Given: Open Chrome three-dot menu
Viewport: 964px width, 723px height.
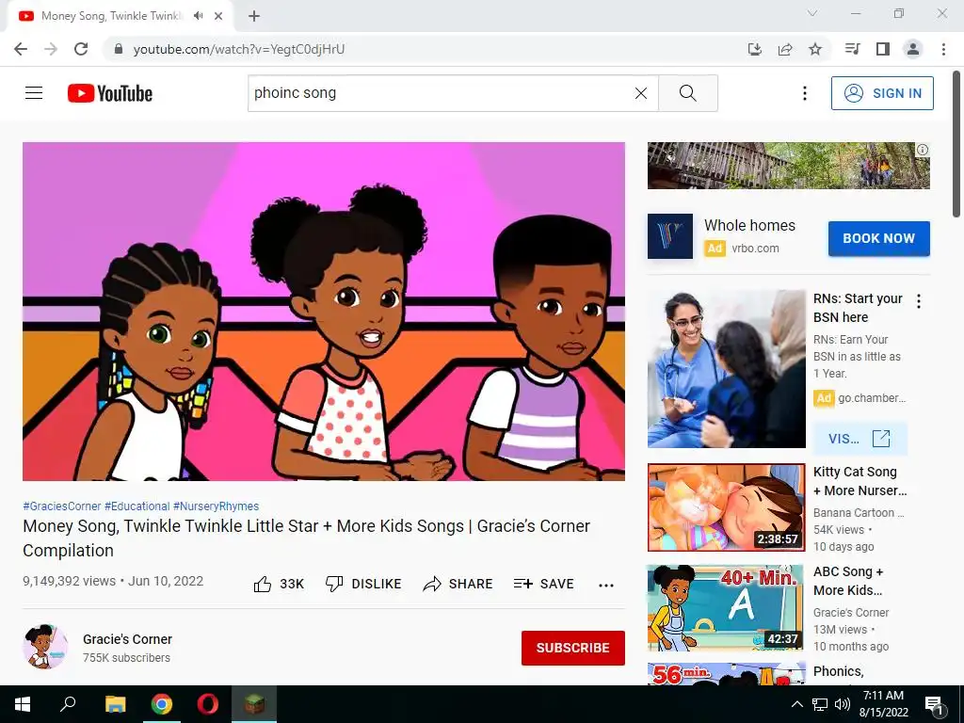Looking at the screenshot, I should (943, 49).
